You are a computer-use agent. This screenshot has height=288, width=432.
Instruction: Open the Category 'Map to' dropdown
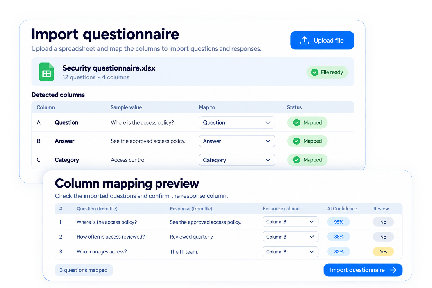(x=237, y=160)
